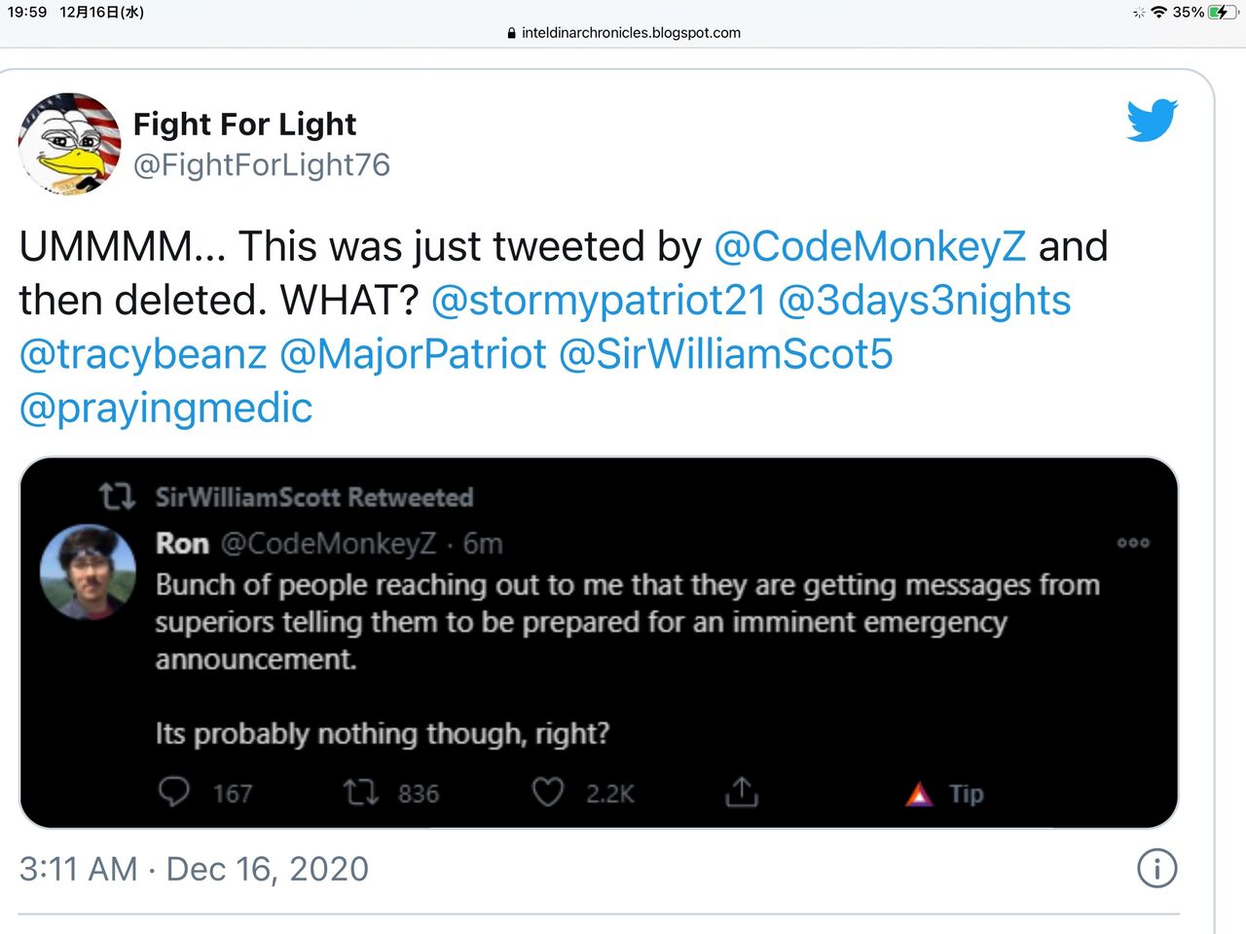Open the @CodeMonkeyZ mention link

(x=869, y=246)
